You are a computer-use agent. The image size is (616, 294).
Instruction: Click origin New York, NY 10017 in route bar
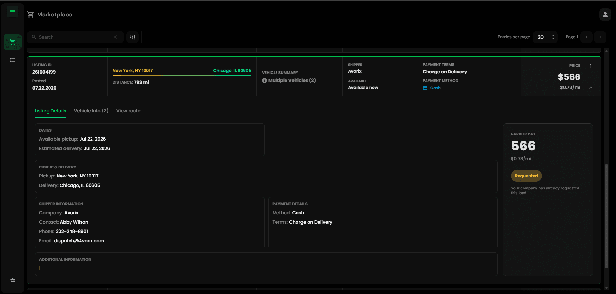[133, 70]
